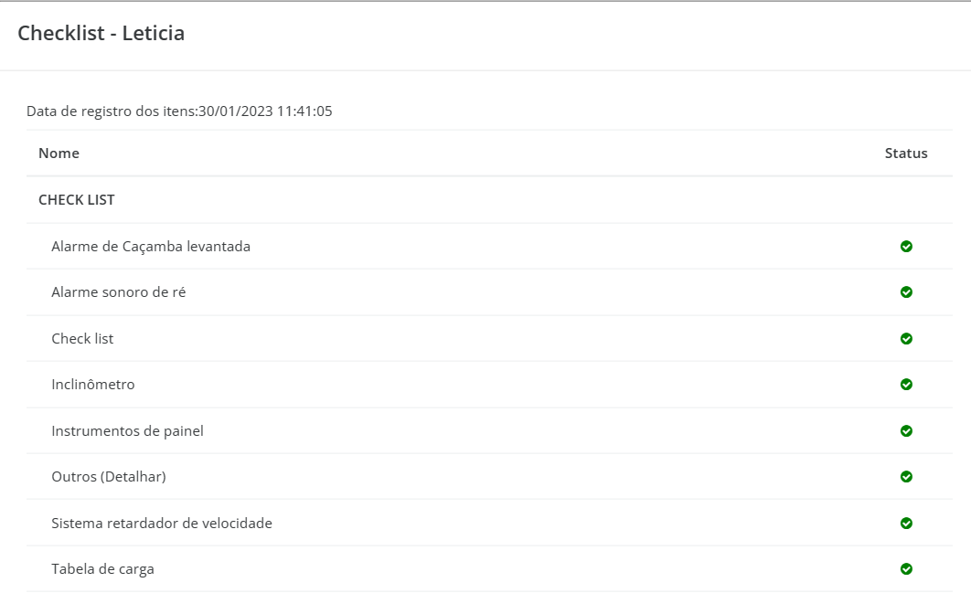
Task: Click the Inclinômetro green status icon
Action: click(x=906, y=385)
